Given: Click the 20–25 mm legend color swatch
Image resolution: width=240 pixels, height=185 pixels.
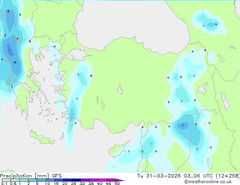Looking at the screenshot, I should coord(68,180).
